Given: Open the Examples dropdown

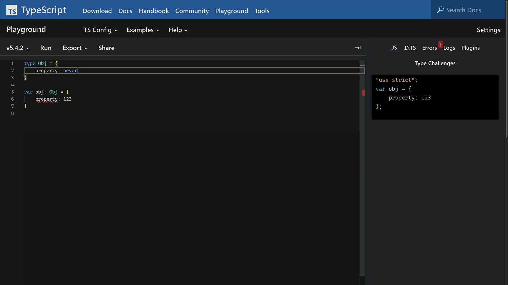Looking at the screenshot, I should pyautogui.click(x=143, y=30).
